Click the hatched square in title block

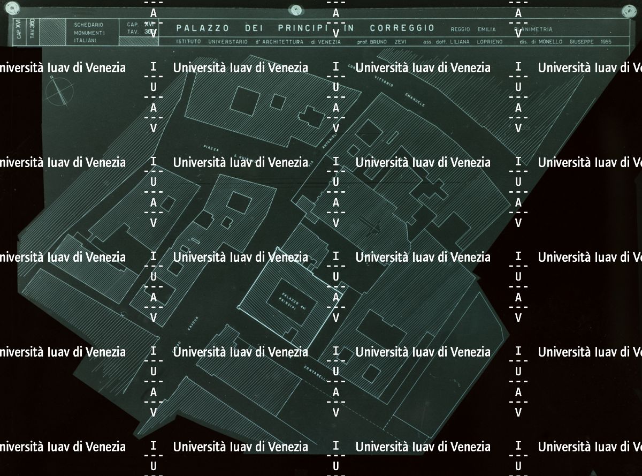tap(51, 33)
